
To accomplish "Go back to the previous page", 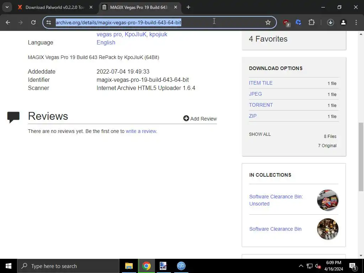I will pos(8,22).
